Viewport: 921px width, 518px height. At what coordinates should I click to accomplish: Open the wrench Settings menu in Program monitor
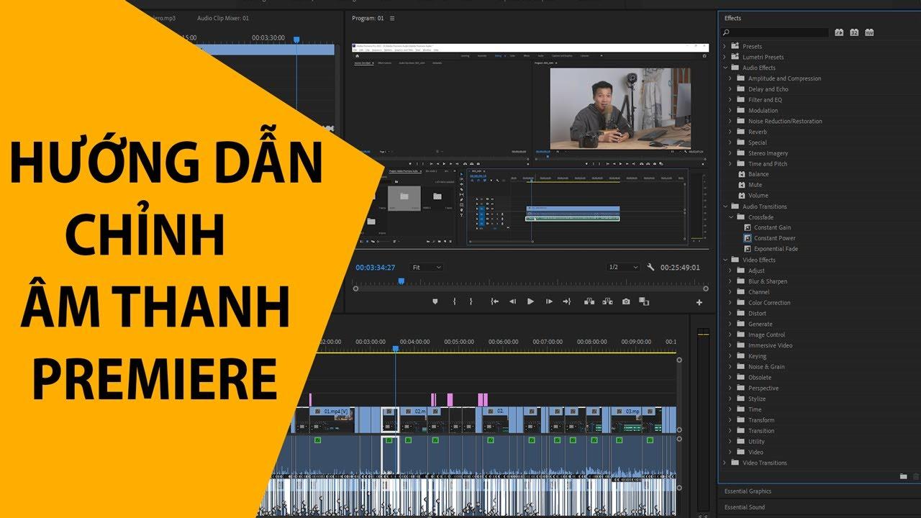650,267
